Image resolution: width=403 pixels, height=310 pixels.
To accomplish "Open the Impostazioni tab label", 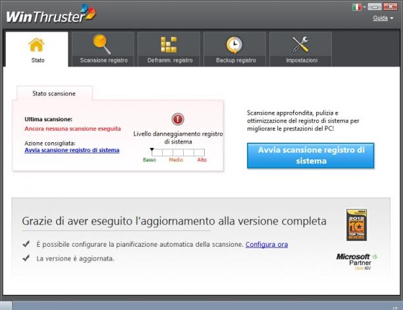I will (302, 61).
